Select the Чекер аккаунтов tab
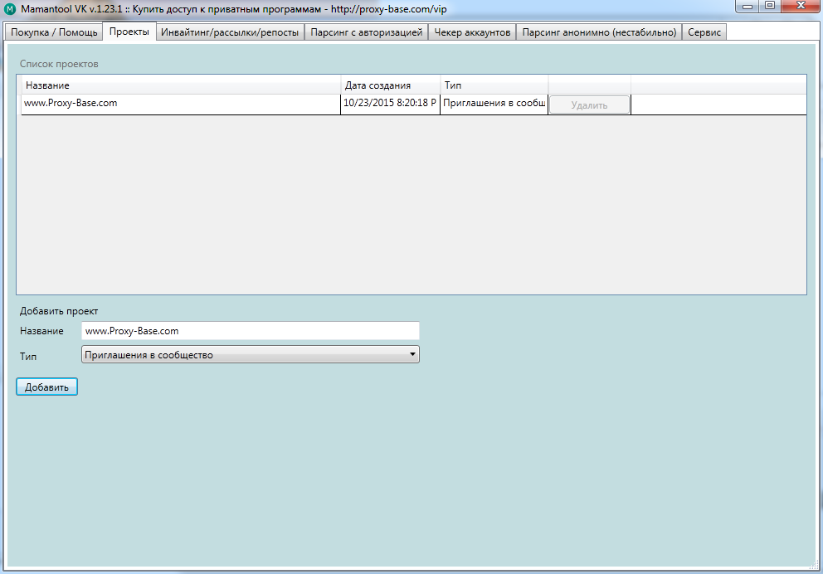The height and width of the screenshot is (574, 823). [x=472, y=32]
